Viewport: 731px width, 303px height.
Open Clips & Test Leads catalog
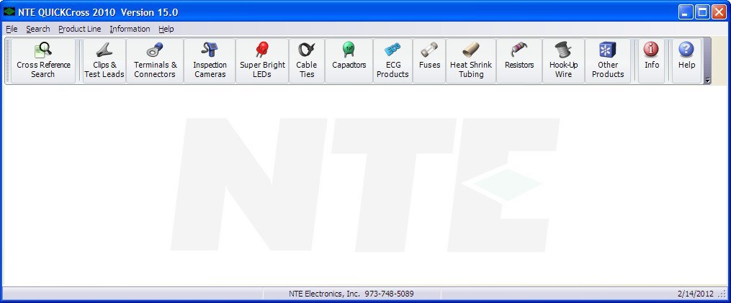[x=104, y=60]
